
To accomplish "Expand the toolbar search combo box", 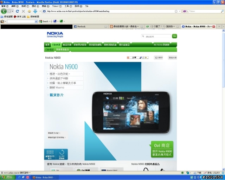I will pyautogui.click(x=36, y=21).
